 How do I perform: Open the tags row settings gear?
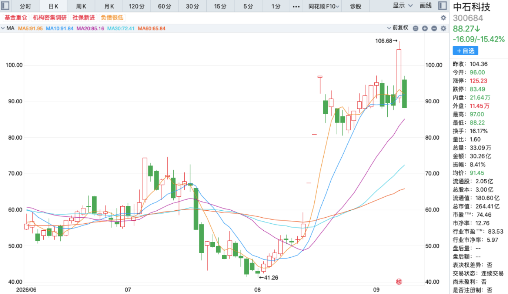(444, 18)
